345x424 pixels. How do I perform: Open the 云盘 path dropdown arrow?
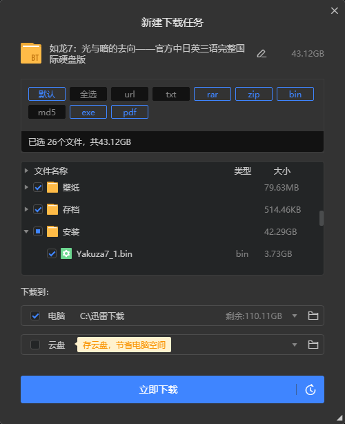coord(295,345)
